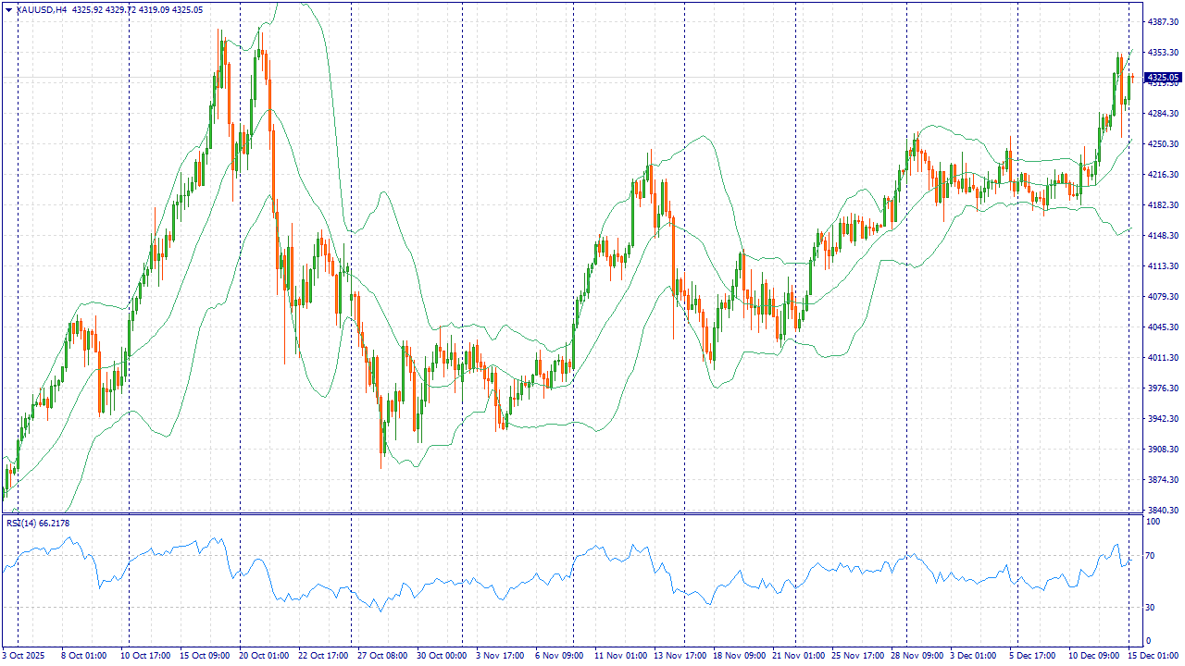Click the XAUUSD,H4 symbol label
Image resolution: width=1185 pixels, height=666 pixels.
tap(41, 9)
